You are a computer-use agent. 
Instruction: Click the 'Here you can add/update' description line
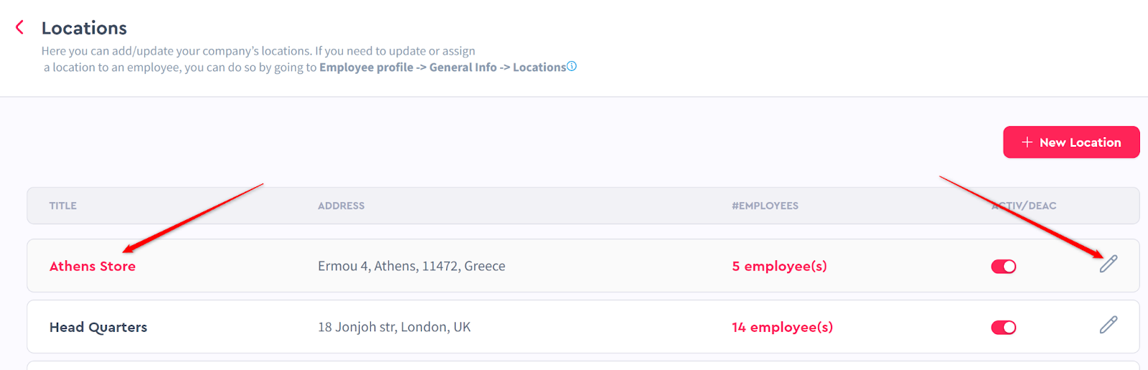(258, 51)
